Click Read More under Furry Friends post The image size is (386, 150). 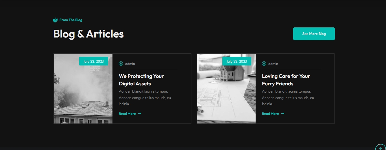click(270, 114)
